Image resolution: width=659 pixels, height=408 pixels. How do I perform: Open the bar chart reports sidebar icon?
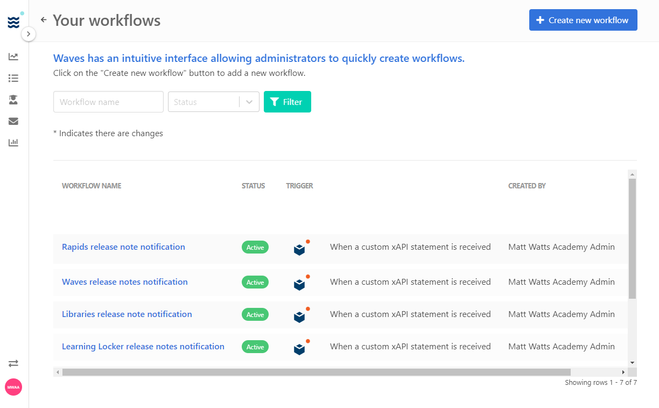pyautogui.click(x=13, y=143)
